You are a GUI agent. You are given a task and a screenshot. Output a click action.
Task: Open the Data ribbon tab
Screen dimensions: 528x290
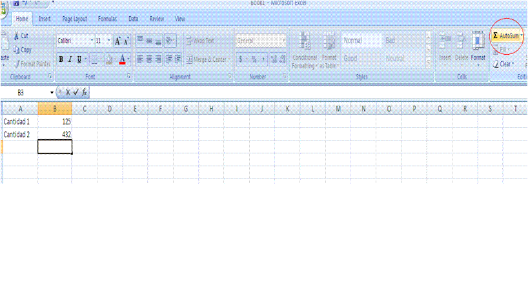point(134,19)
